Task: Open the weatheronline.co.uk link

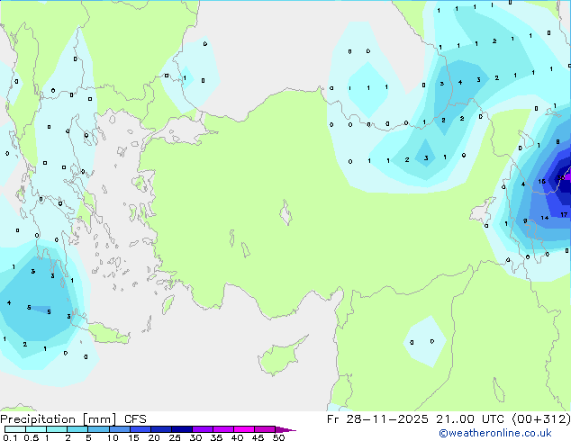Action: (494, 433)
